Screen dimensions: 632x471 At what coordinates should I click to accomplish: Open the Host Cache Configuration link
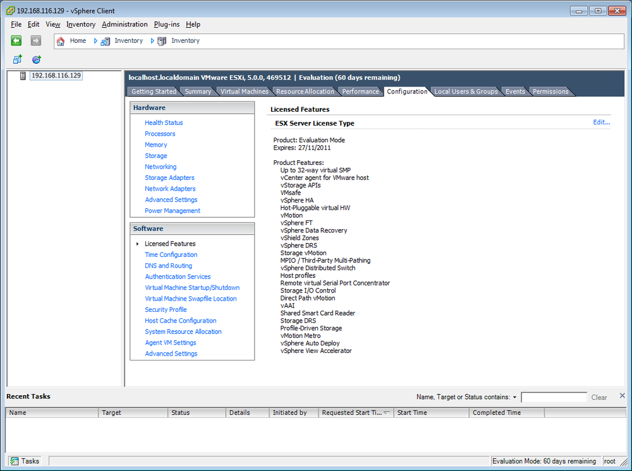(181, 321)
